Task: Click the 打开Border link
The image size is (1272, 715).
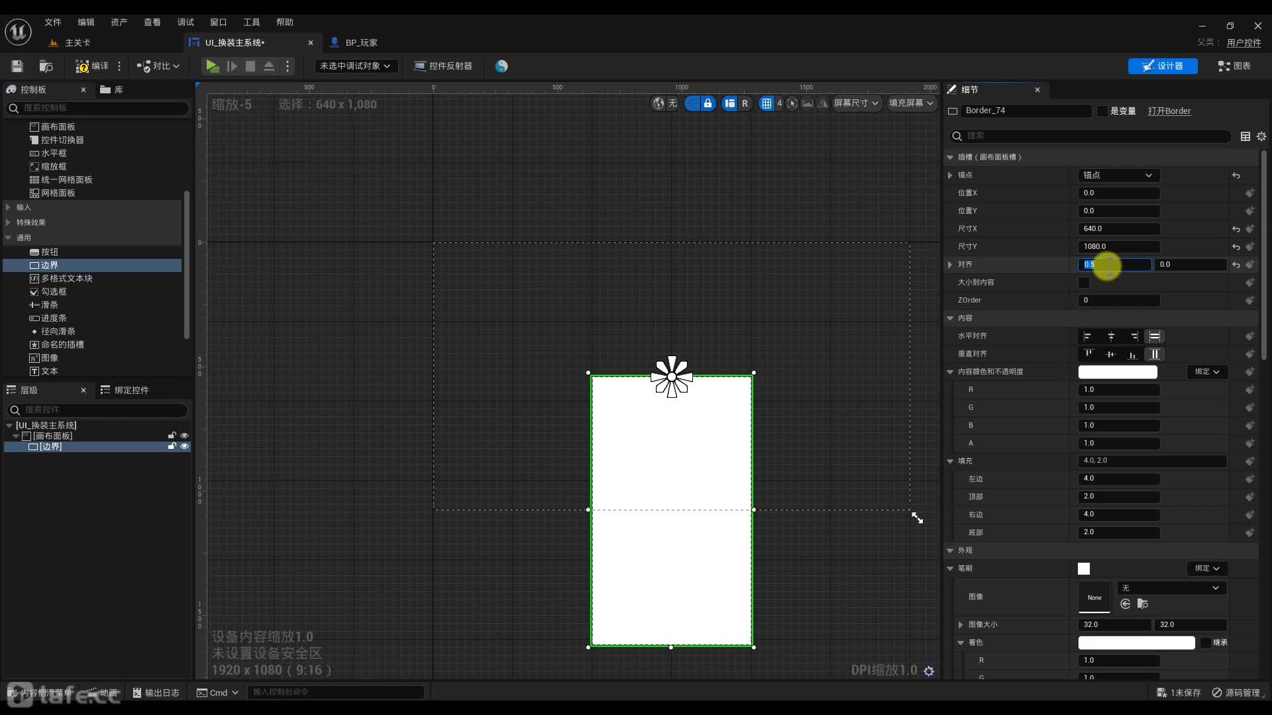Action: click(x=1169, y=111)
